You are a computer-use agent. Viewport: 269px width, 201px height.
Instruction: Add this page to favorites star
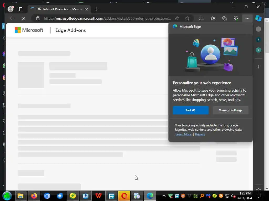tap(187, 18)
